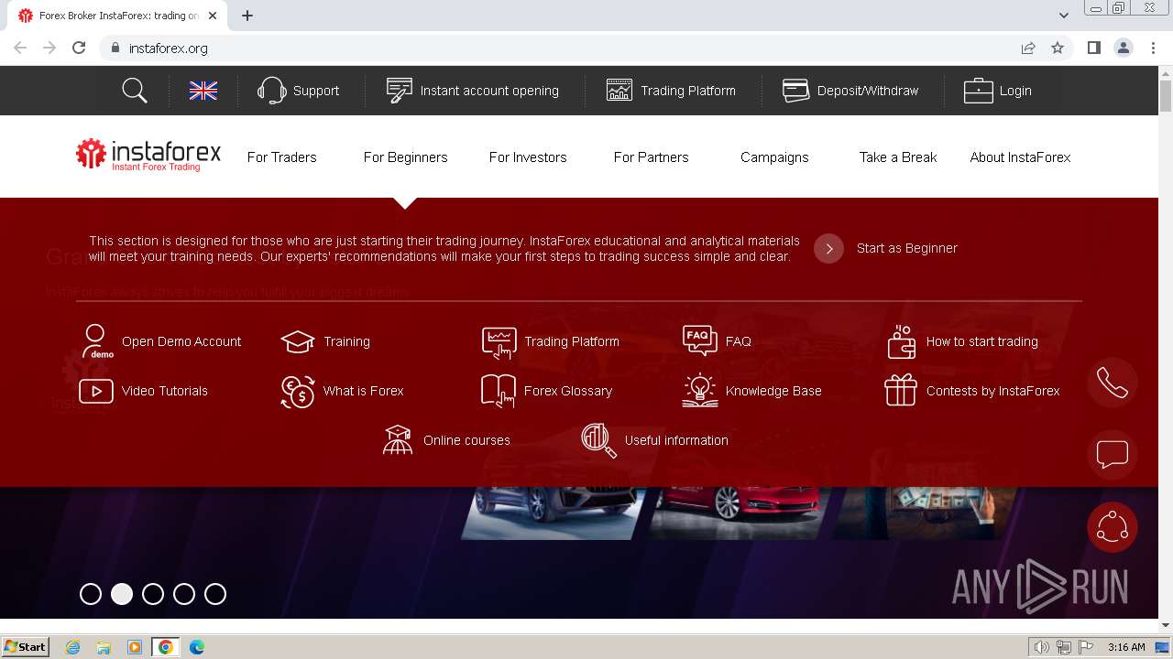Click the Contests gift box icon
1173x659 pixels.
(x=901, y=391)
